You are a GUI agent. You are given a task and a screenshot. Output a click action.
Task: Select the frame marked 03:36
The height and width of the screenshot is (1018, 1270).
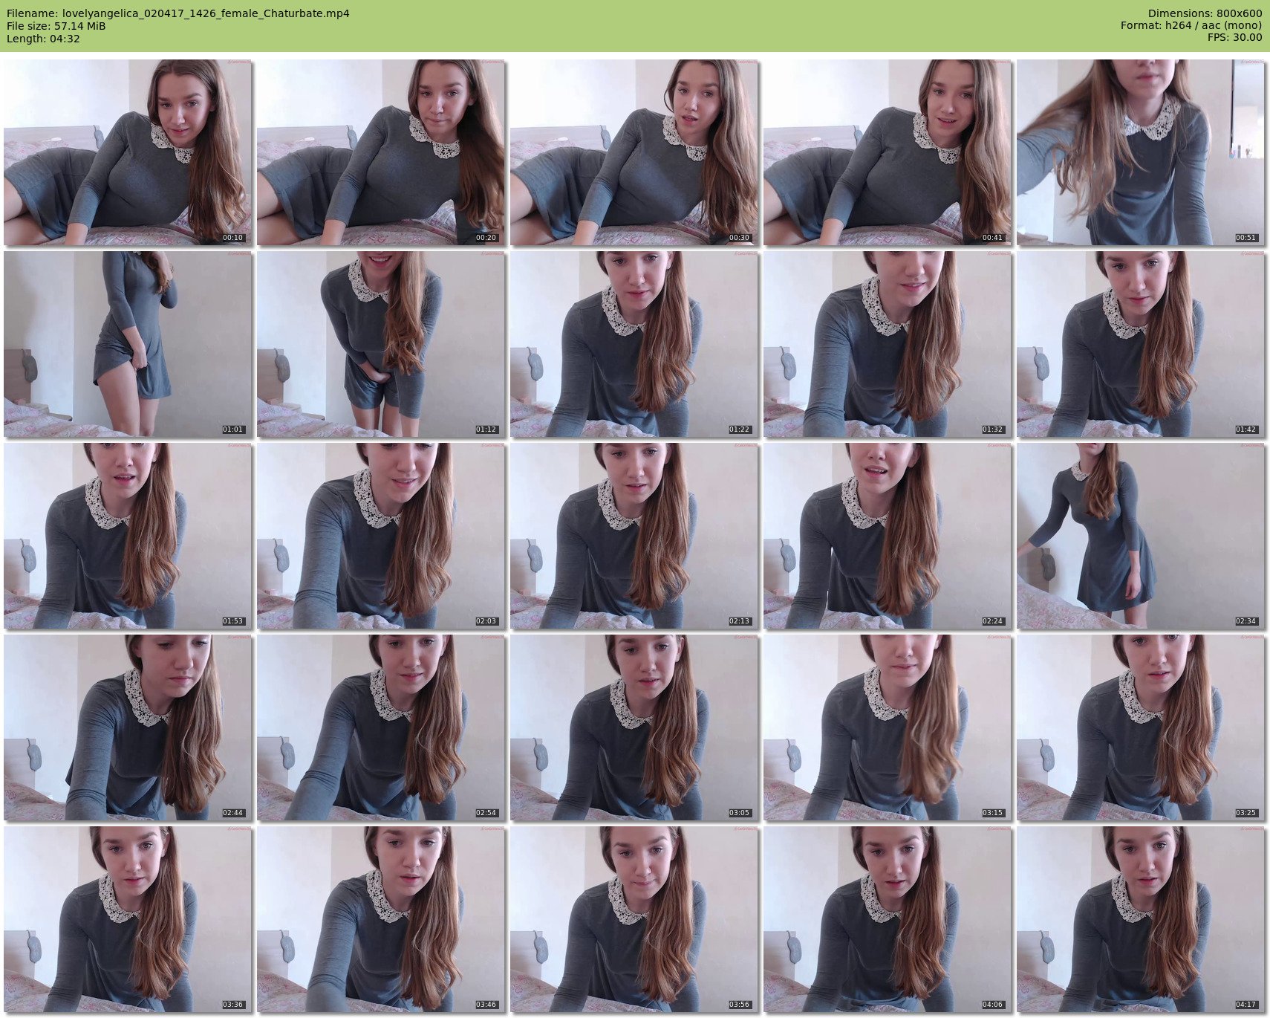[x=128, y=919]
